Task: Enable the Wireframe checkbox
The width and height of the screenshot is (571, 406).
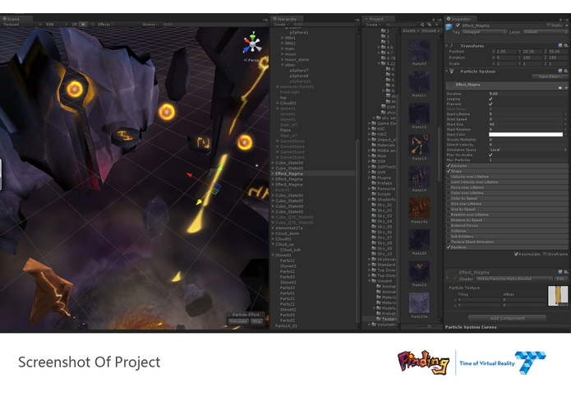Action: (545, 254)
